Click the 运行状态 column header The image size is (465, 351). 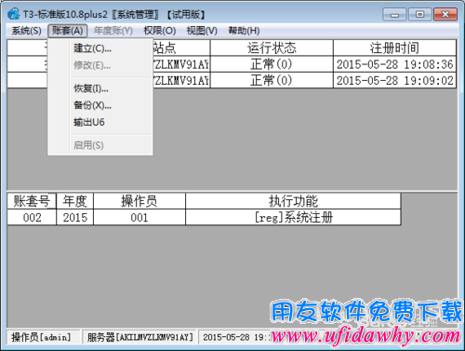click(x=272, y=47)
